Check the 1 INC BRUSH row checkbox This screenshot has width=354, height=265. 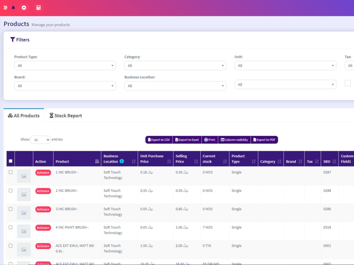(x=11, y=172)
